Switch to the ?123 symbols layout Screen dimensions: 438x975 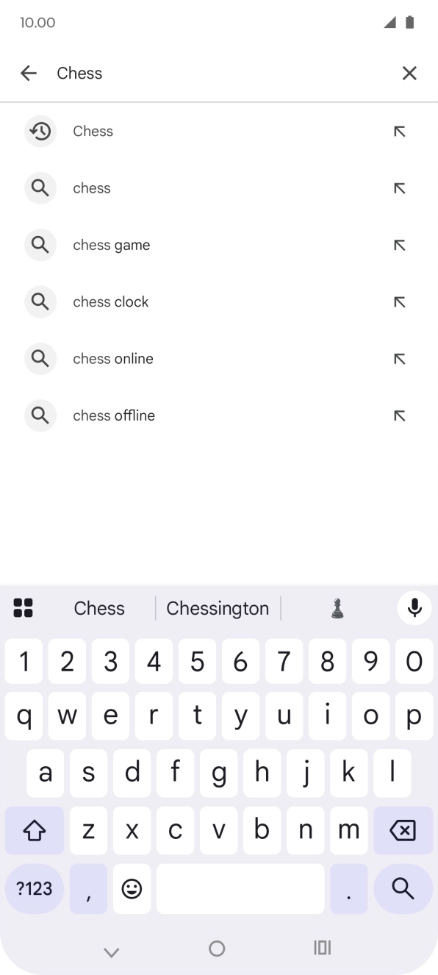[34, 889]
